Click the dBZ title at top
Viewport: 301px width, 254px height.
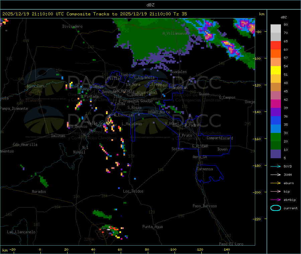tap(150, 5)
